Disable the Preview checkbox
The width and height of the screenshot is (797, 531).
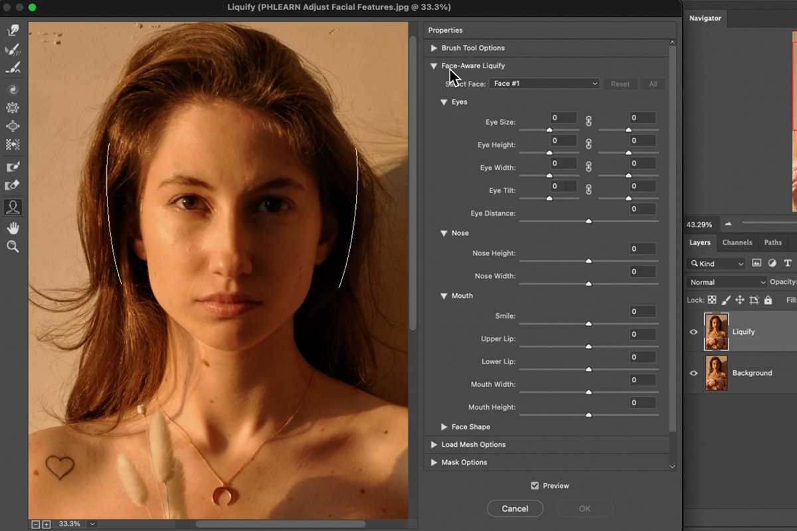pos(535,485)
